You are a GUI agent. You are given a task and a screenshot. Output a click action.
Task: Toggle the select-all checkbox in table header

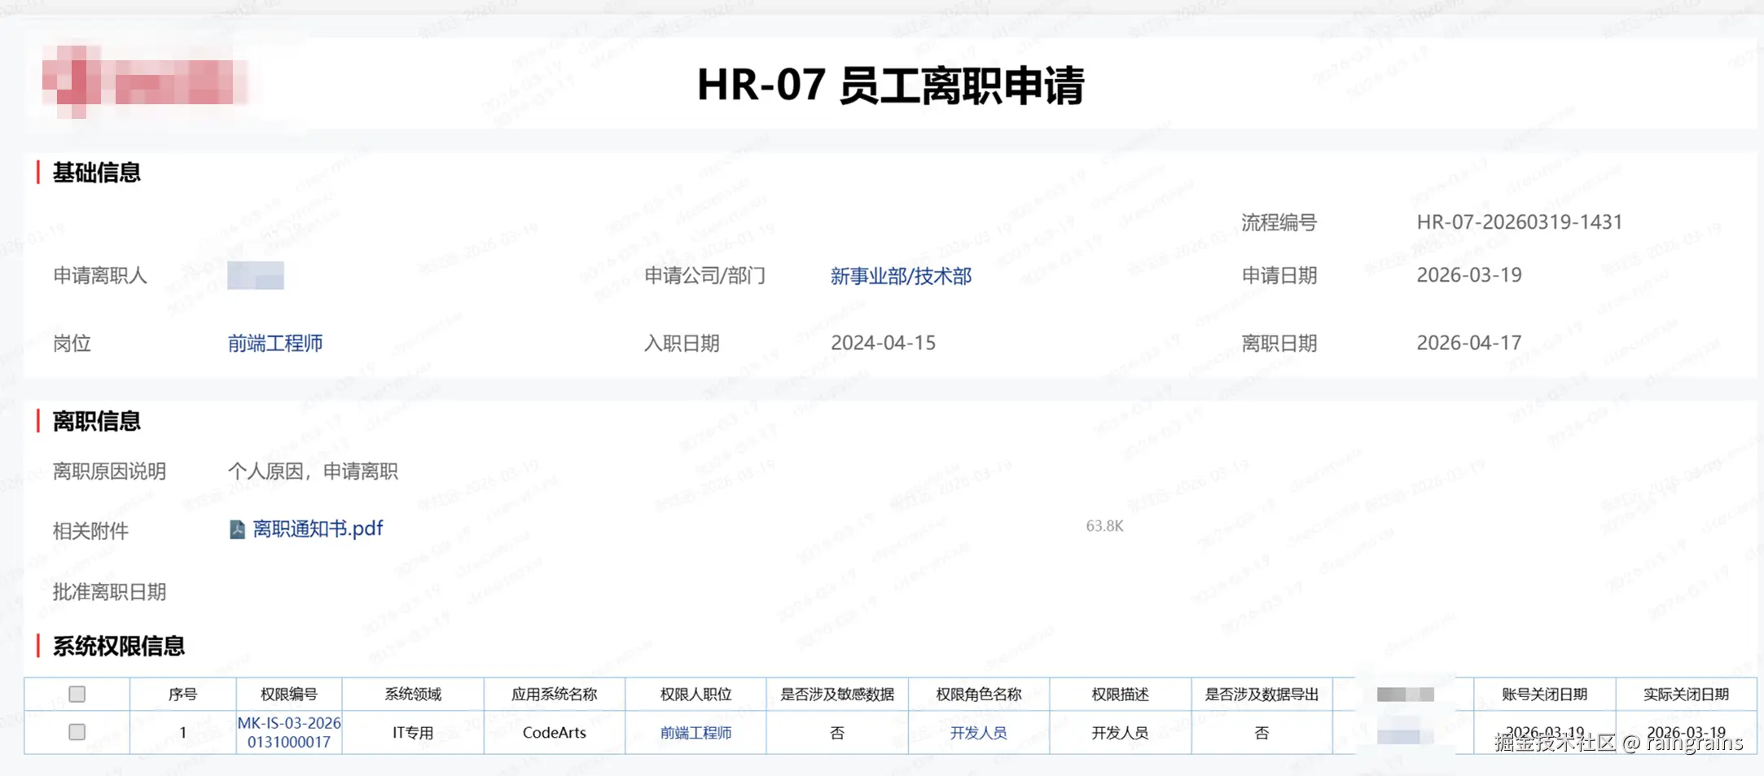(77, 694)
